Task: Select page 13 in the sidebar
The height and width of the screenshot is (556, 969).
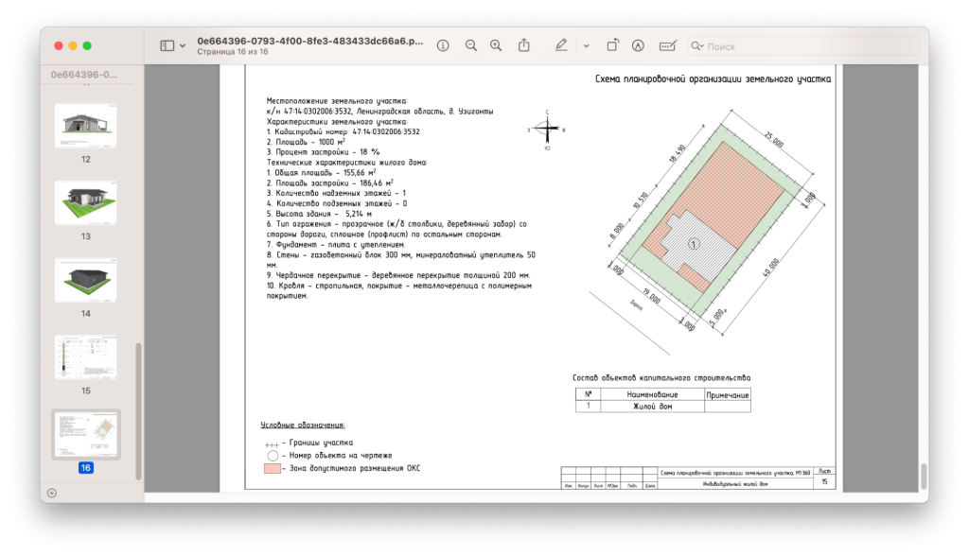Action: (85, 200)
